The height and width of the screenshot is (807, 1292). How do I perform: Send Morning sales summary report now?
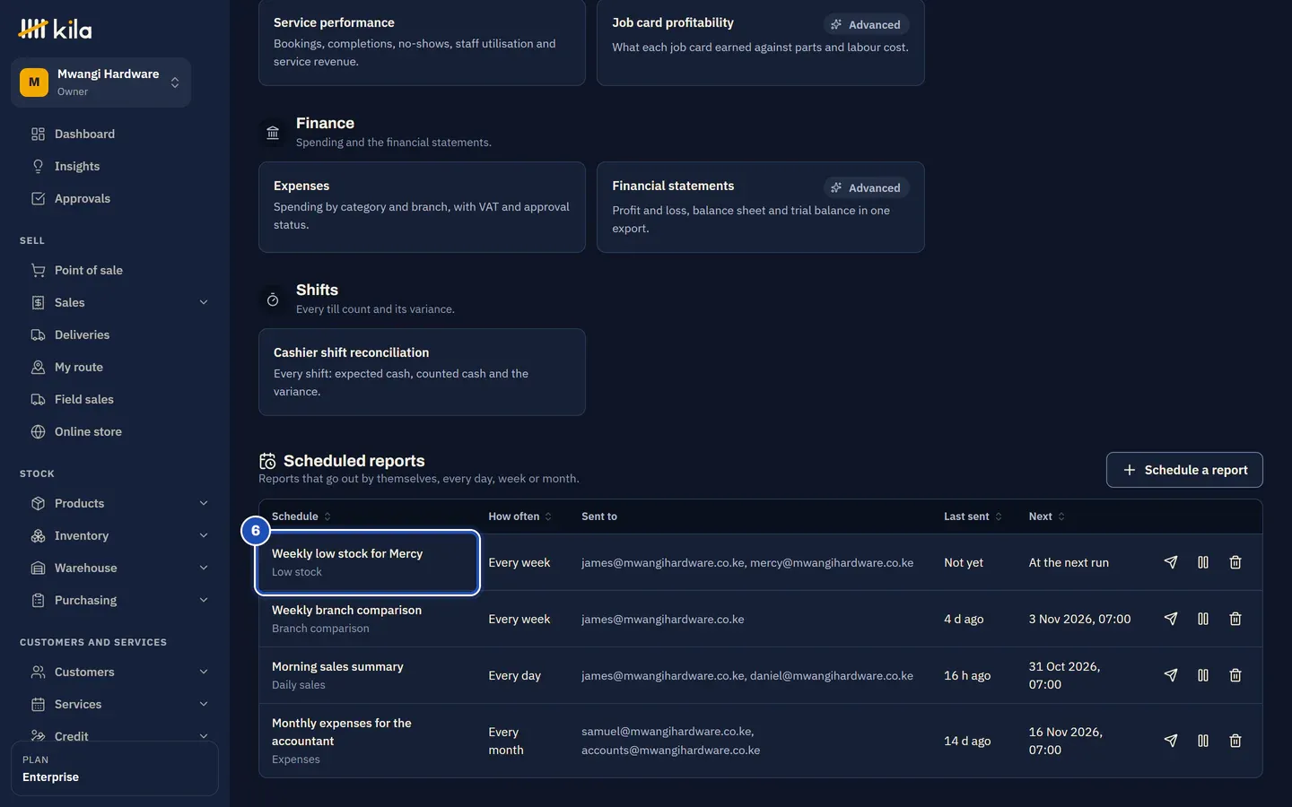coord(1170,675)
